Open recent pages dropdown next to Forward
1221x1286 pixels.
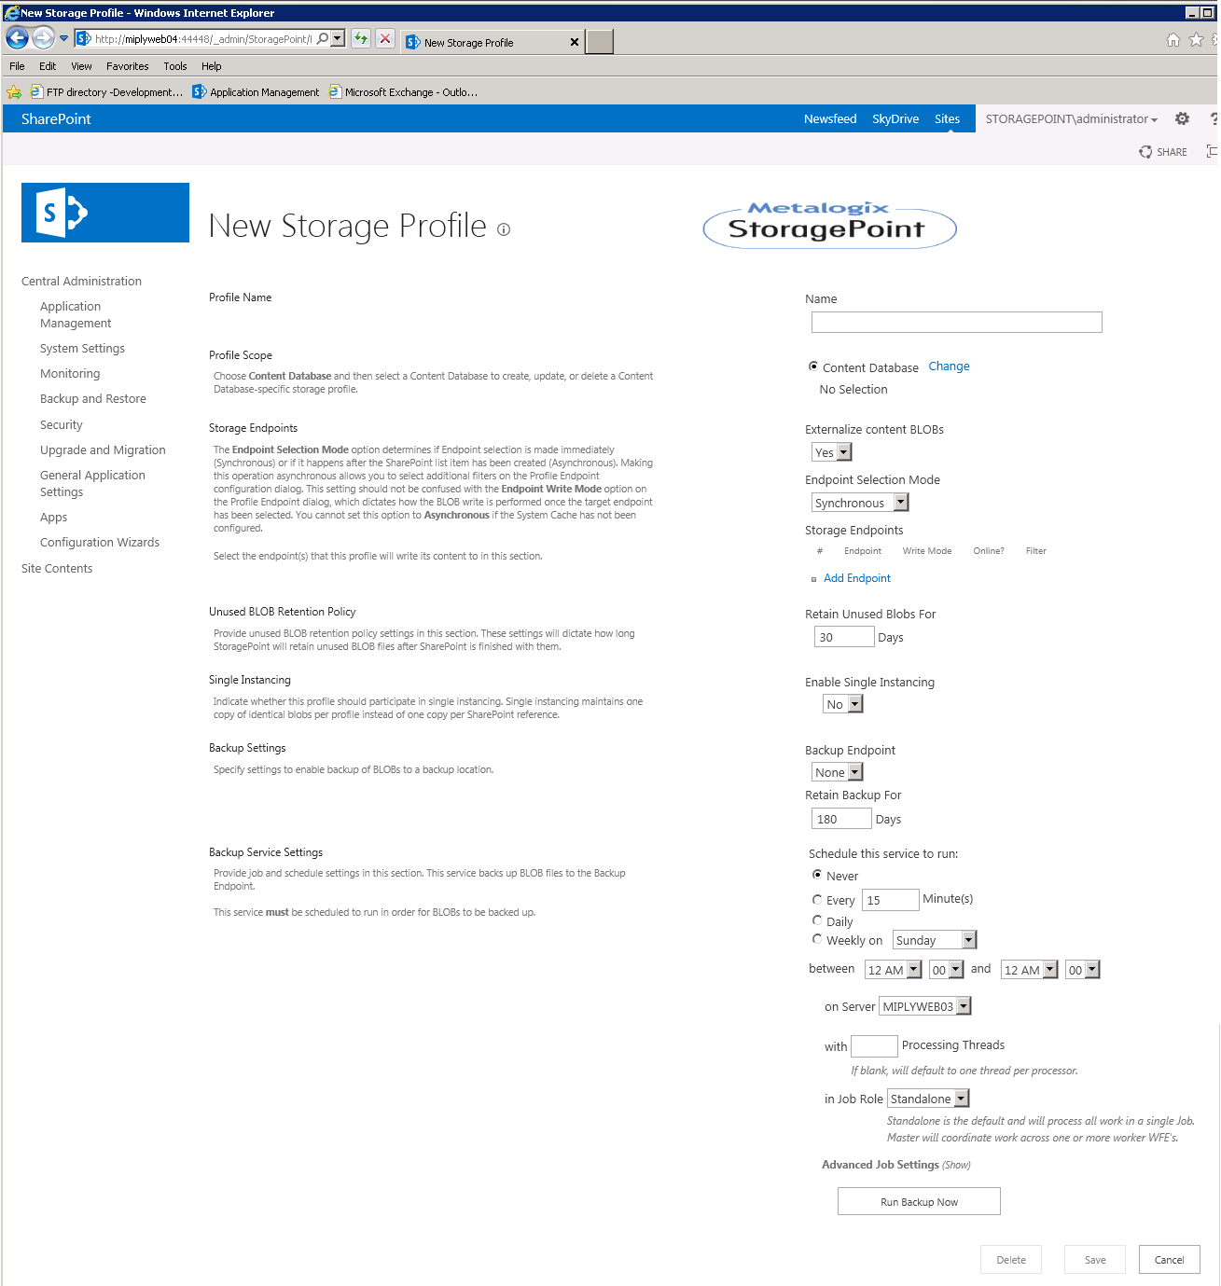pyautogui.click(x=63, y=38)
